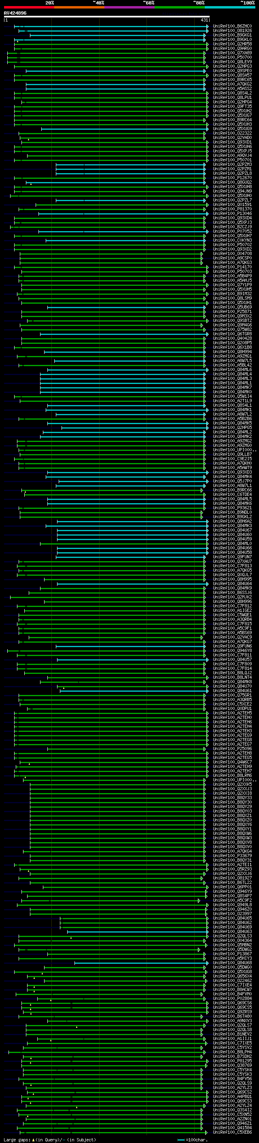Click the UniRef100_Q8GUQ2 label

tap(232, 182)
